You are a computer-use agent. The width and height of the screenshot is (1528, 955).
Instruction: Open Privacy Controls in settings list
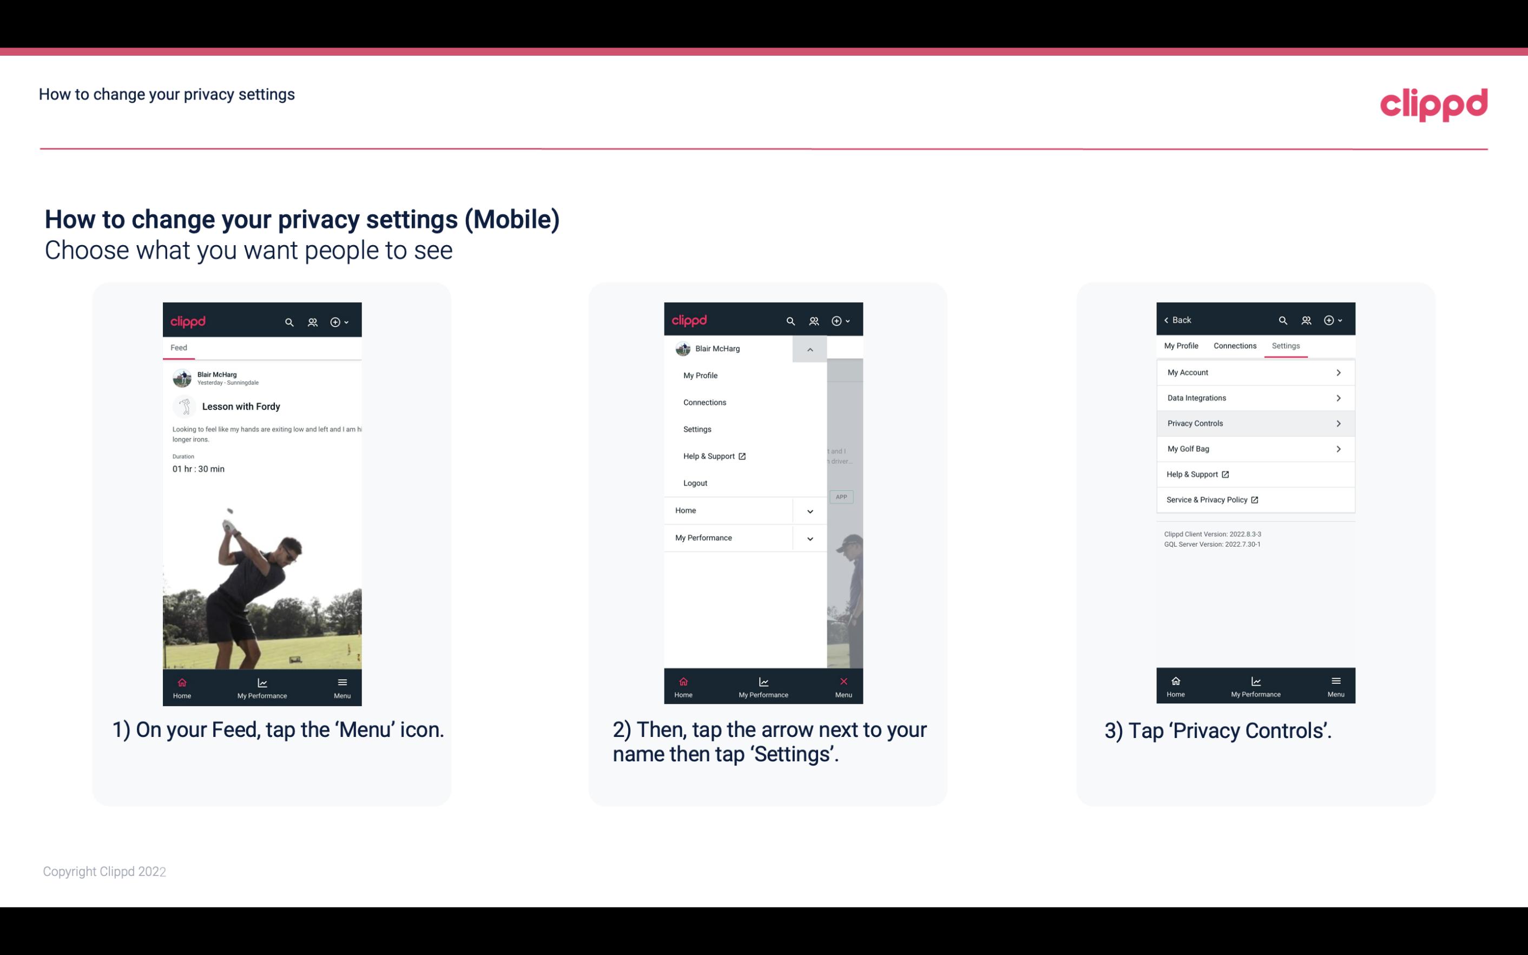[1254, 423]
